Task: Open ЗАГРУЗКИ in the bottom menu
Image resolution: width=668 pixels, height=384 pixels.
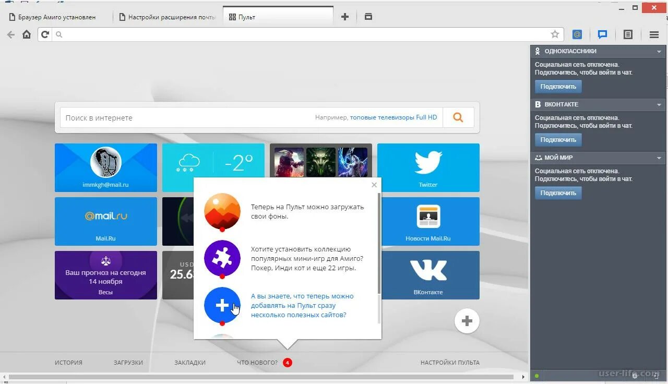Action: pyautogui.click(x=128, y=363)
